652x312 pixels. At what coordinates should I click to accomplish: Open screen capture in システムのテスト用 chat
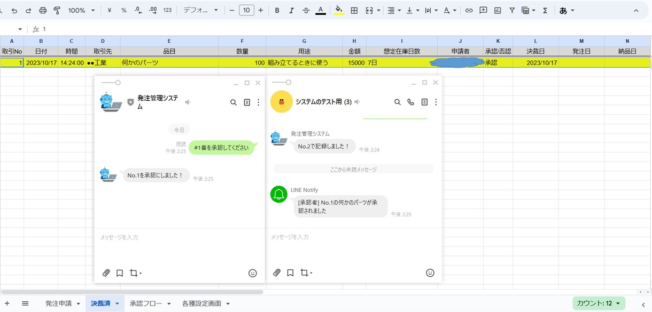click(305, 273)
